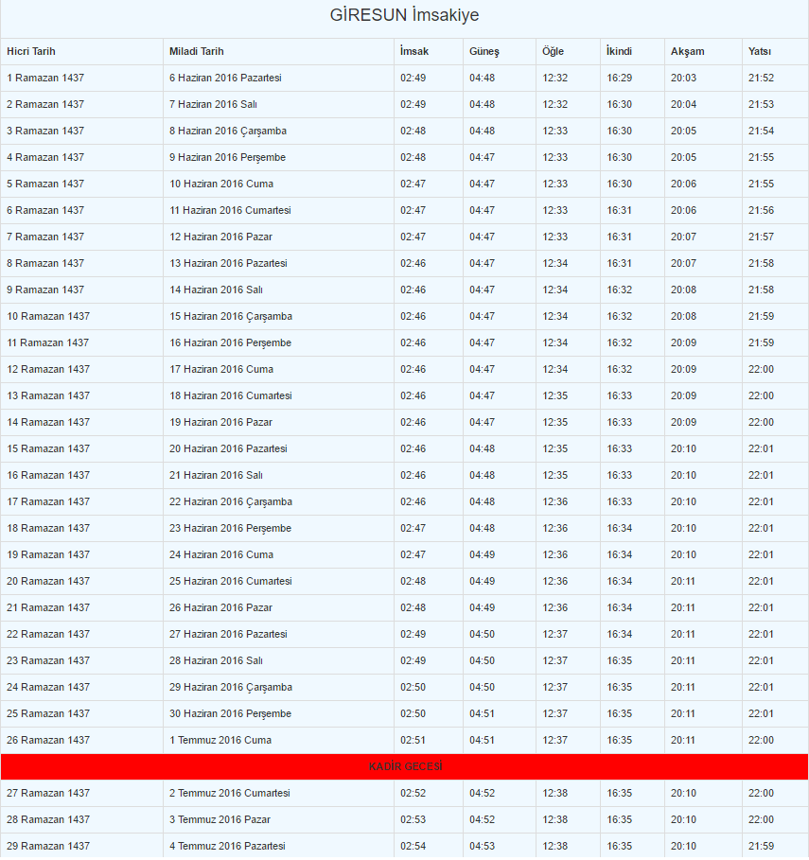The image size is (809, 860).
Task: Click the Yatsı column header
Action: (760, 51)
